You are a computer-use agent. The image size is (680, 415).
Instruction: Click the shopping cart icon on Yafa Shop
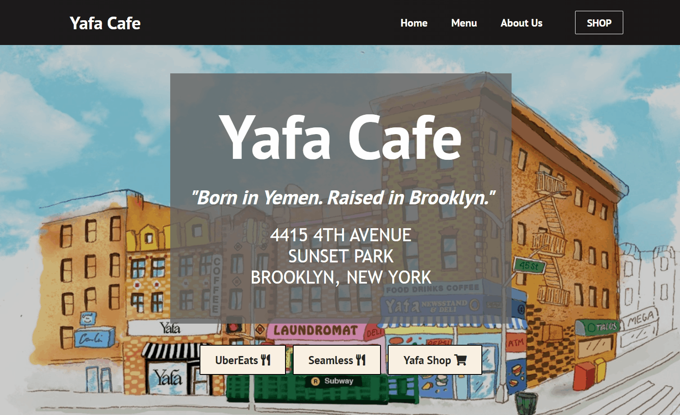(460, 360)
